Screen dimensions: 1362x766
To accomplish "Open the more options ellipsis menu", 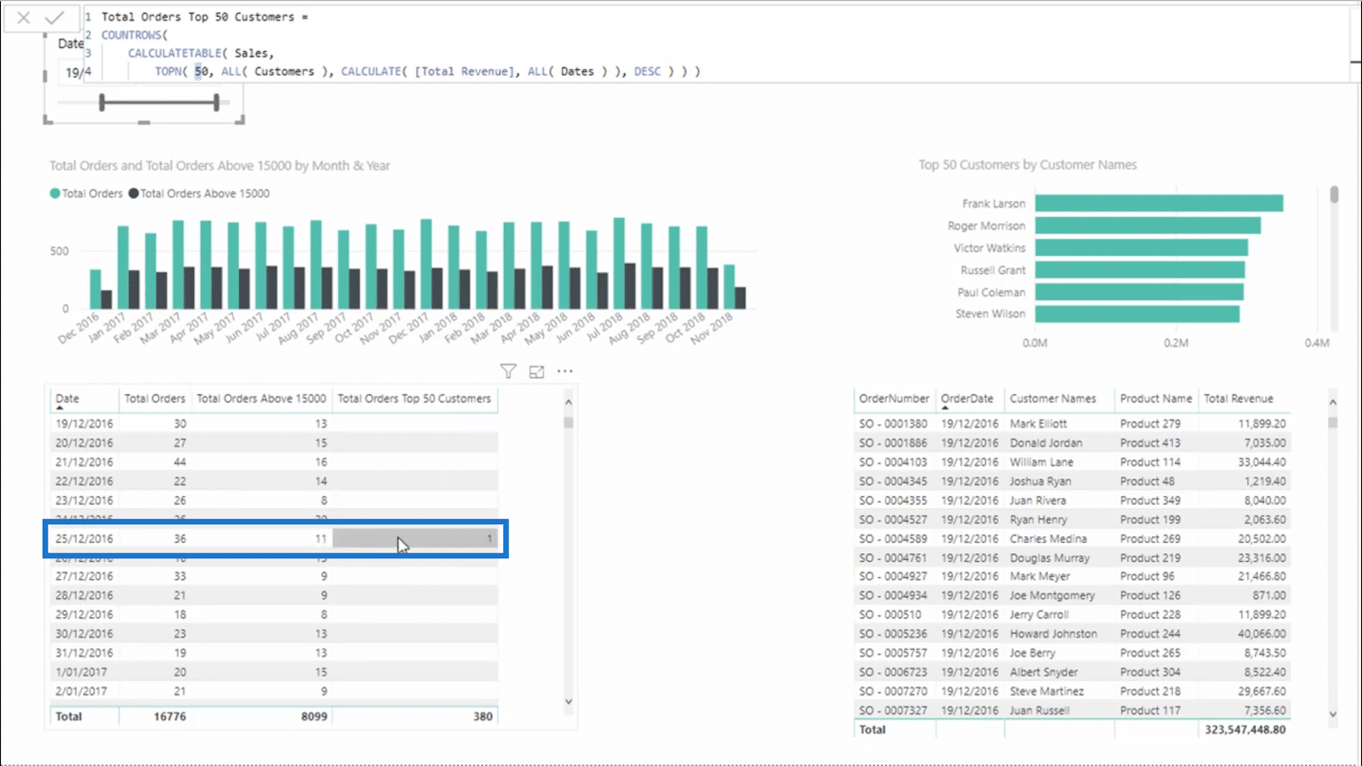I will [x=565, y=371].
